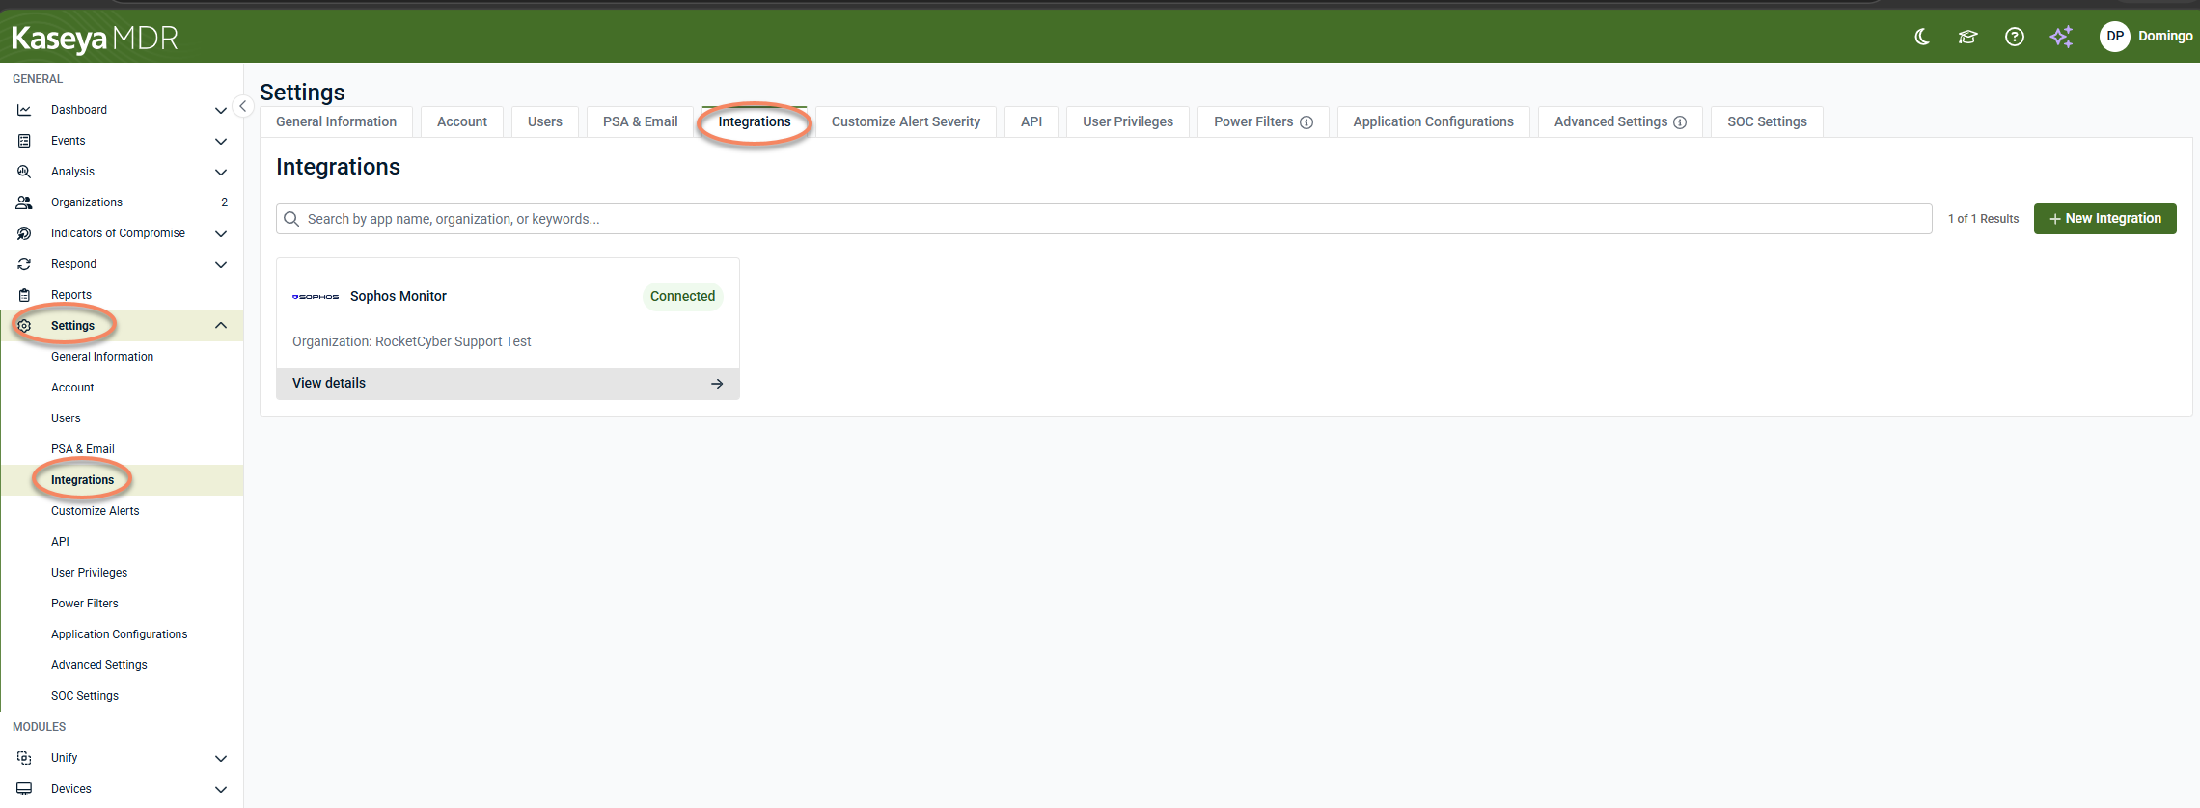Switch to the Users tab

pyautogui.click(x=545, y=121)
